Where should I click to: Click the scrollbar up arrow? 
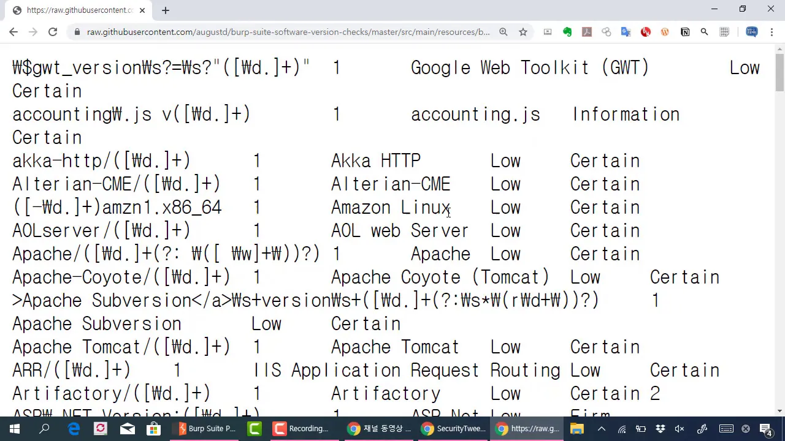[x=779, y=49]
